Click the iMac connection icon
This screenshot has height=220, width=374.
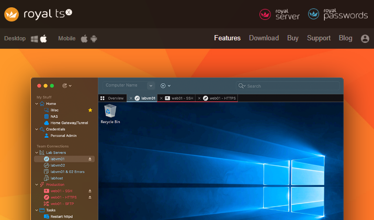coord(47,110)
